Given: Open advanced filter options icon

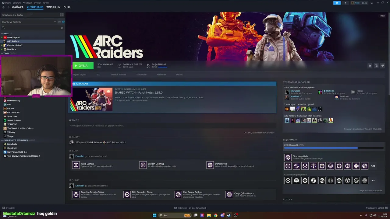Looking at the screenshot, I should pos(62,28).
